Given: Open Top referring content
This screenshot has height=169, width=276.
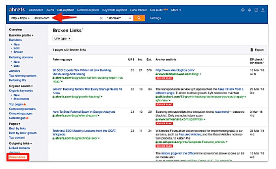Looking at the screenshot, I should [23, 76].
